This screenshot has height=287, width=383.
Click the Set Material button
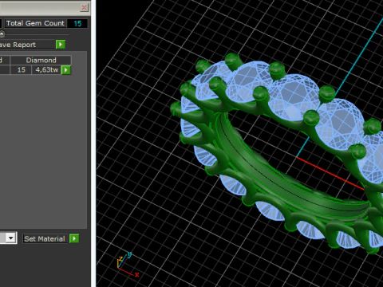(45, 238)
